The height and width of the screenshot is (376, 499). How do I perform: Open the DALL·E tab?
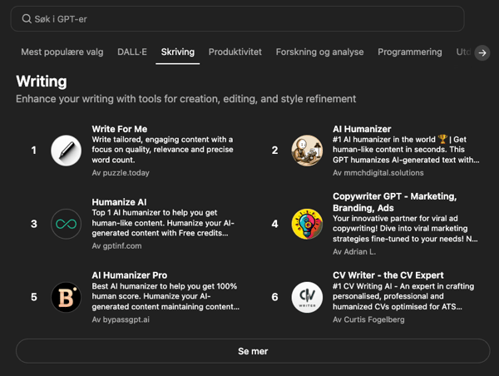coord(132,52)
